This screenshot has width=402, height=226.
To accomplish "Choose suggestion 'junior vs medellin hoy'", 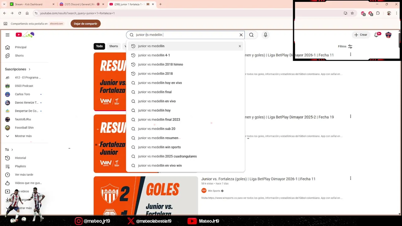I will (x=185, y=110).
